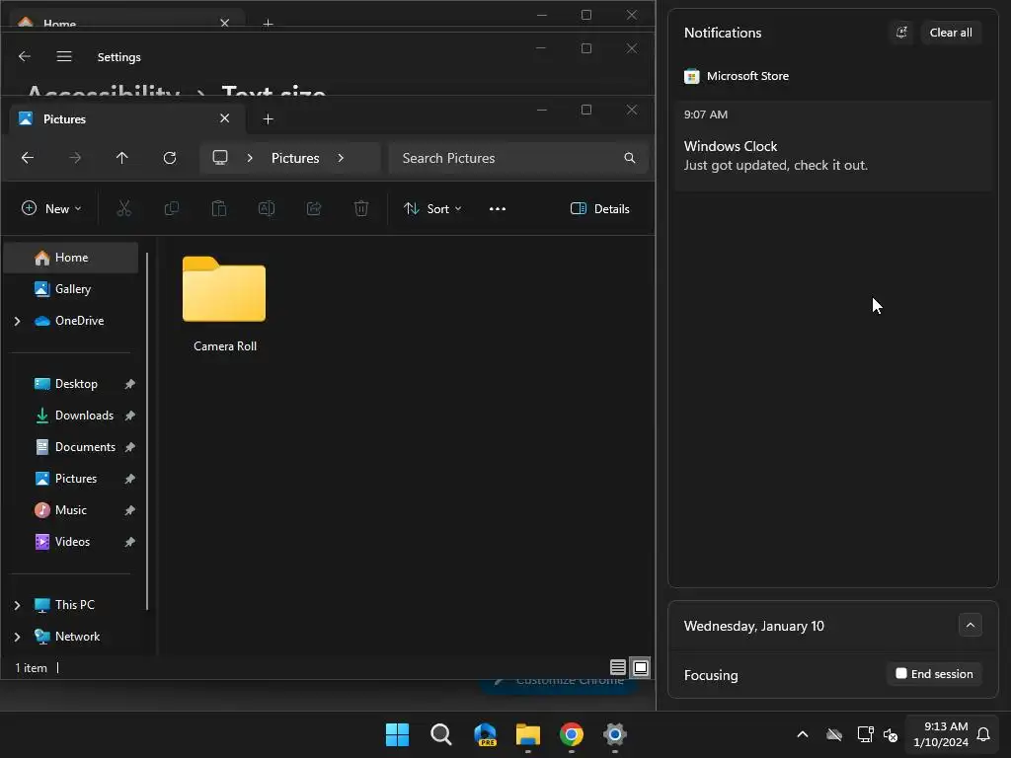Open File Explorer from taskbar
Screen dimensions: 1011x758
528,734
